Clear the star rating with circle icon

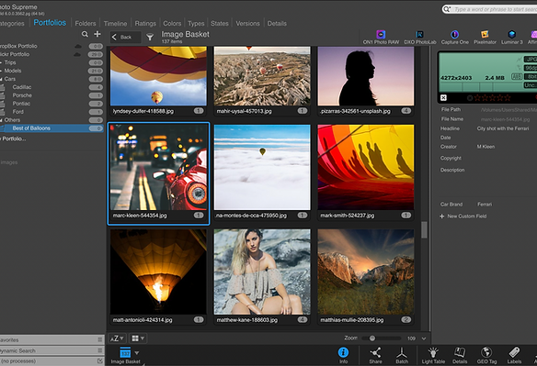(470, 98)
